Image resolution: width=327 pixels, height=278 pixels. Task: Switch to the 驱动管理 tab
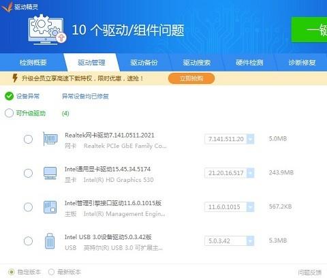coord(91,63)
